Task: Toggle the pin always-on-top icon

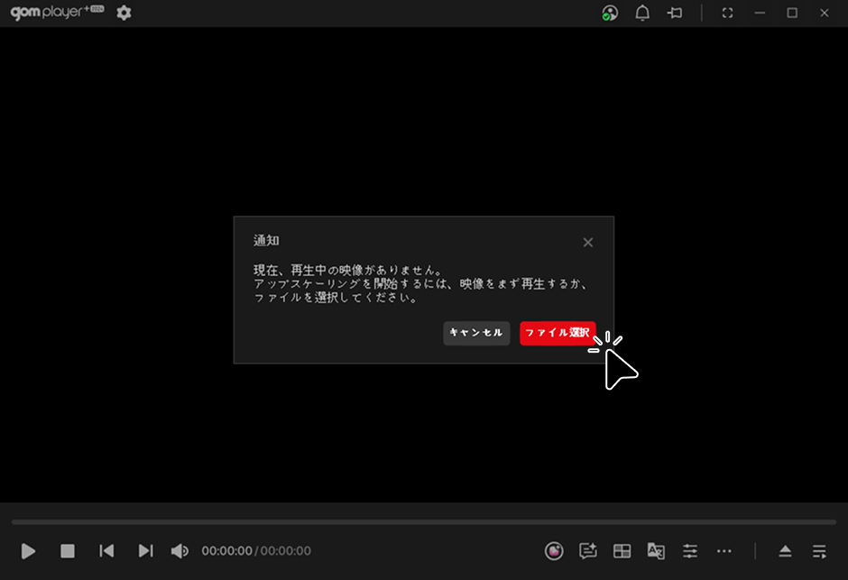Action: [x=674, y=14]
